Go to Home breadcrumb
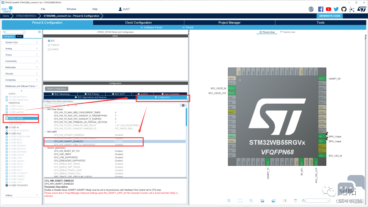This screenshot has width=368, height=207. (6, 16)
